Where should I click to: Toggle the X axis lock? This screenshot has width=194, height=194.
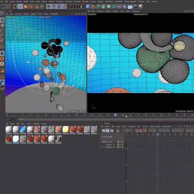48,7
